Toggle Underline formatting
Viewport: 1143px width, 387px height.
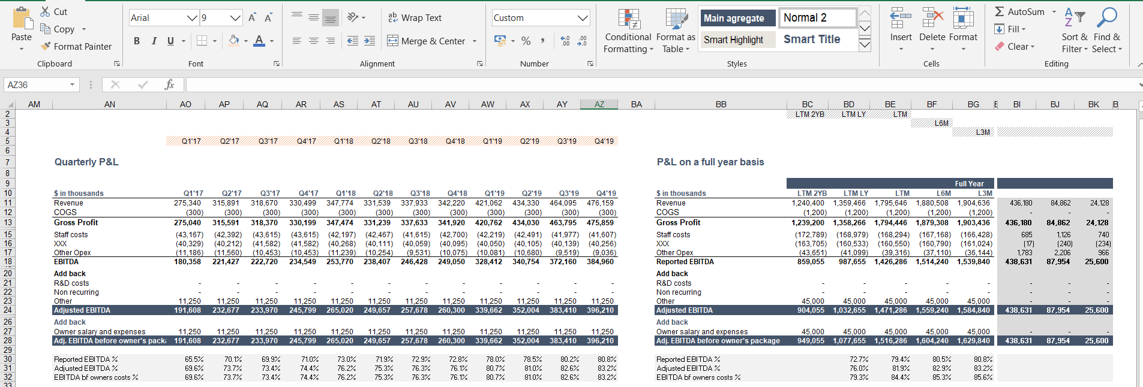coord(170,41)
